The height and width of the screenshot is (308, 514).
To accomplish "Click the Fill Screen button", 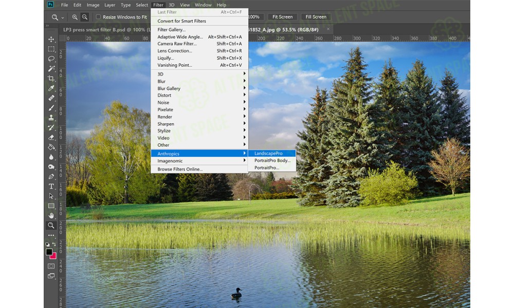I will [x=316, y=17].
